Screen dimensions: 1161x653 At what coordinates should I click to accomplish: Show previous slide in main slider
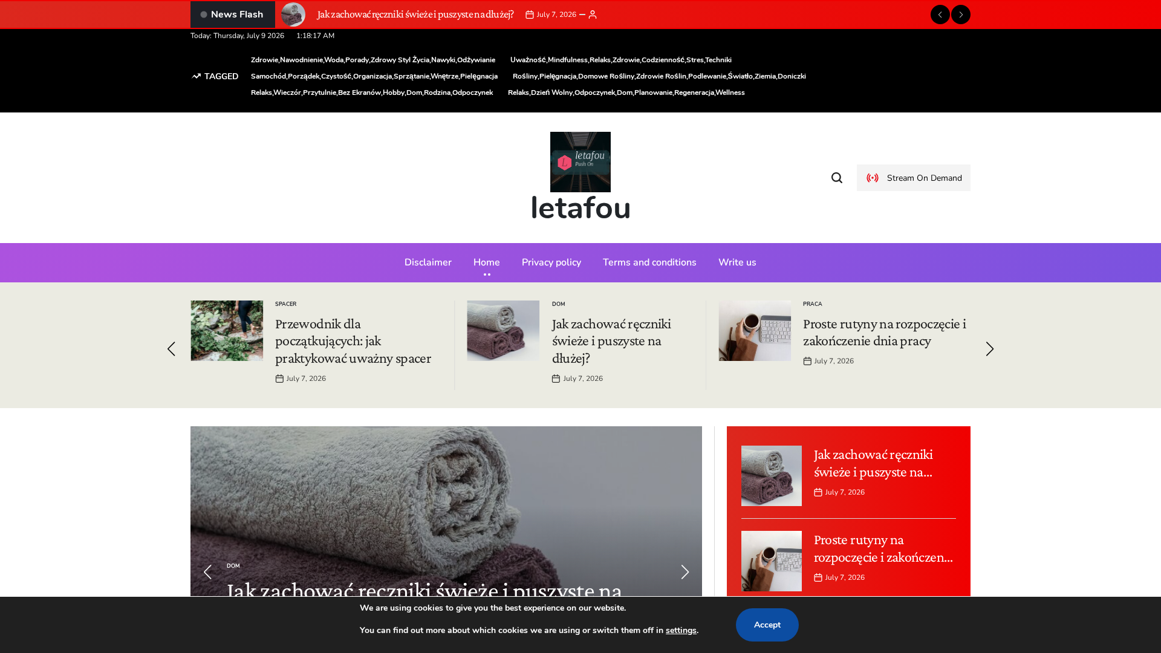point(207,572)
